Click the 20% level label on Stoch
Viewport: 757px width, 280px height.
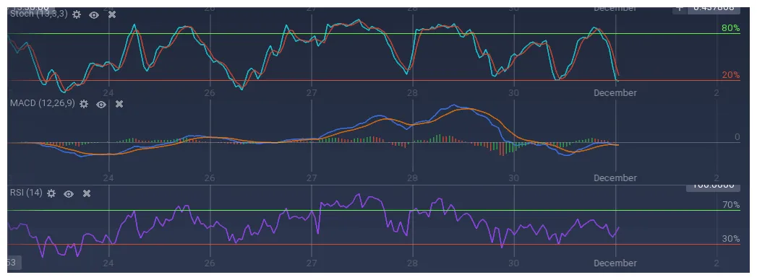pos(730,75)
